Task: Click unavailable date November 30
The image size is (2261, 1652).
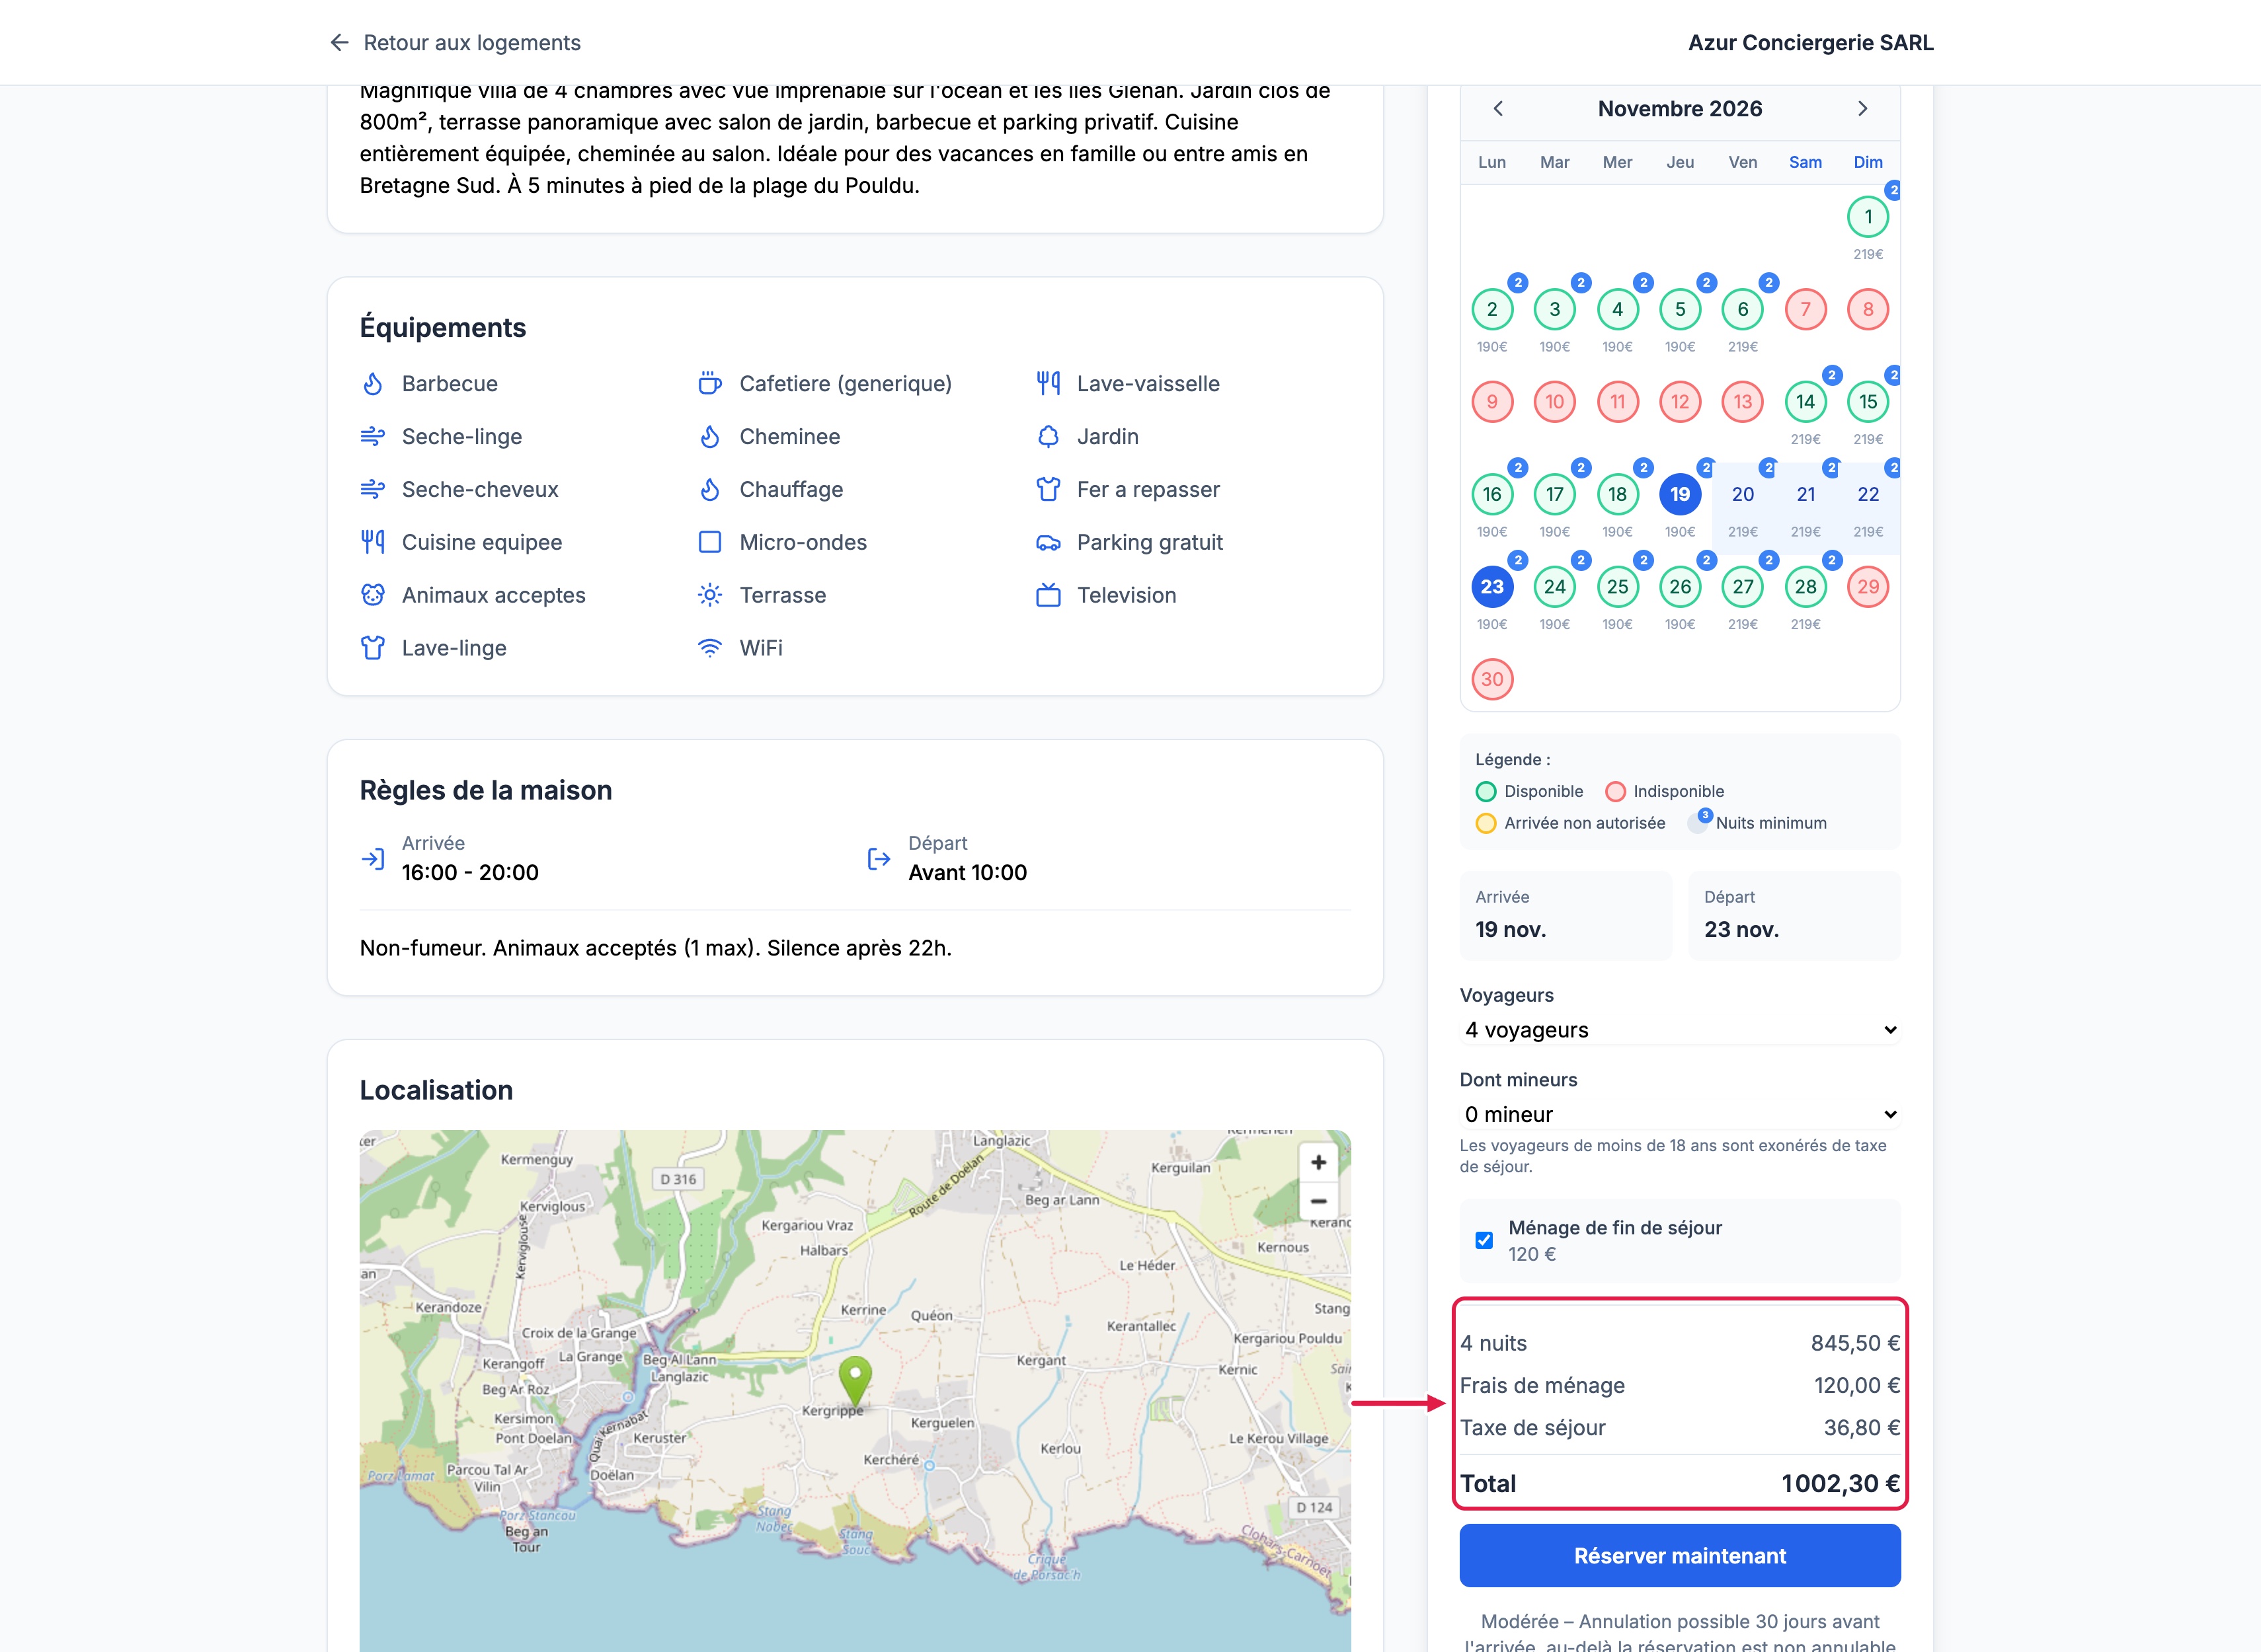Action: (x=1491, y=679)
